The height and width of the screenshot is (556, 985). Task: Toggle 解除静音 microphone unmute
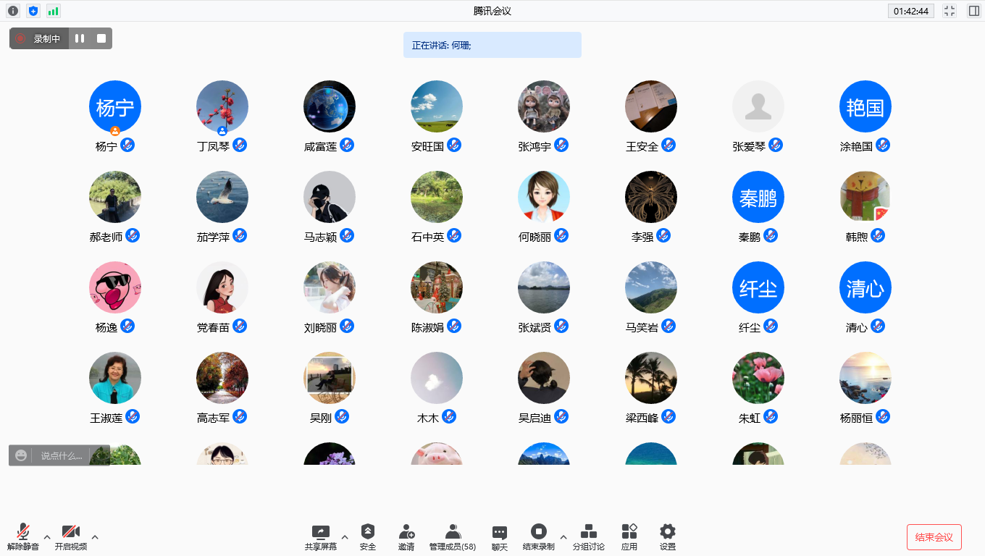pos(23,532)
